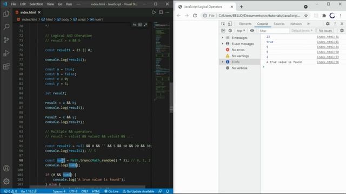Open DevTools customize three-dot menu
346x194 pixels.
tap(335, 24)
